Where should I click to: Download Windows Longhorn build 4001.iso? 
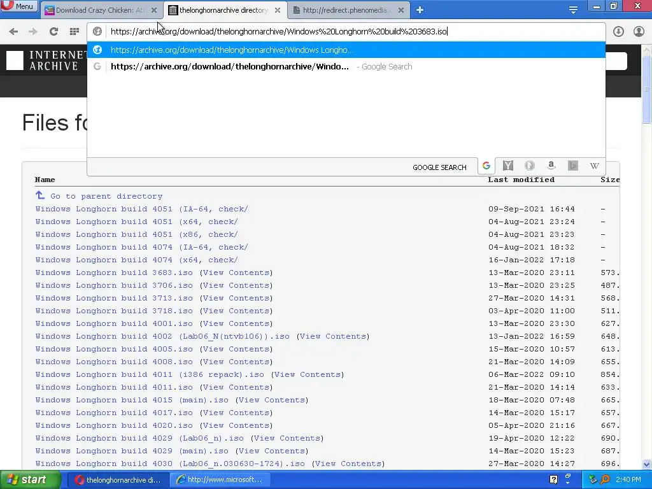pos(114,323)
